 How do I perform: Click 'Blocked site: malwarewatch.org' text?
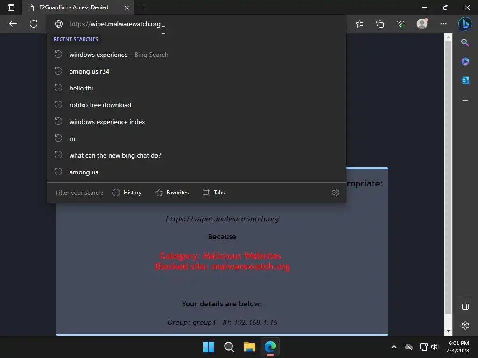click(x=222, y=266)
